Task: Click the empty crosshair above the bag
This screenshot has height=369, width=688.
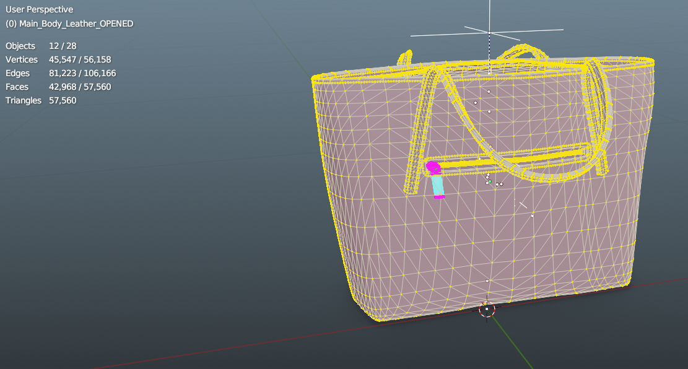Action: (489, 32)
